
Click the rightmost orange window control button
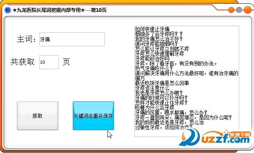click(248, 10)
